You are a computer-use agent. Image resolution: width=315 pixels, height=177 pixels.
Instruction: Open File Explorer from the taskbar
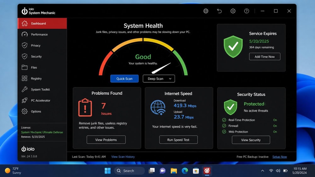pos(174,171)
